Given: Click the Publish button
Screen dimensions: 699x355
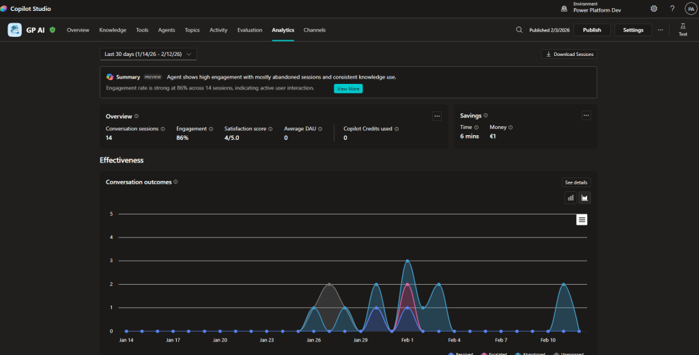Looking at the screenshot, I should [592, 30].
